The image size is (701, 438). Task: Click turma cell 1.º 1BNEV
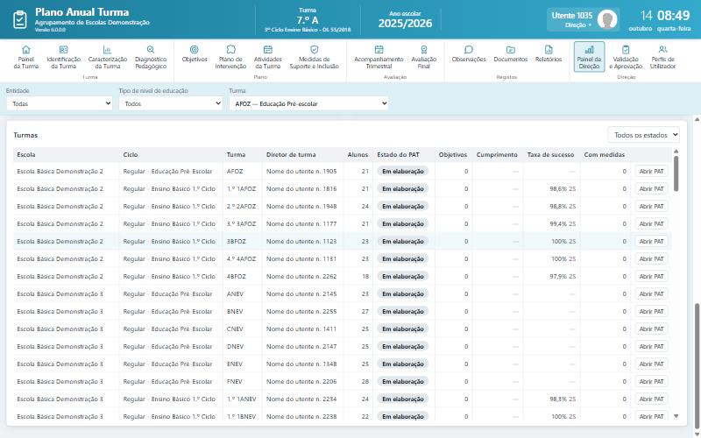[x=242, y=416]
